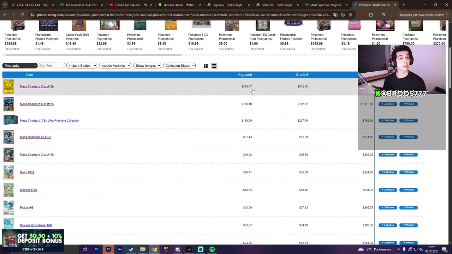
Task: Open translate page icon in address bar
Action: (335, 15)
